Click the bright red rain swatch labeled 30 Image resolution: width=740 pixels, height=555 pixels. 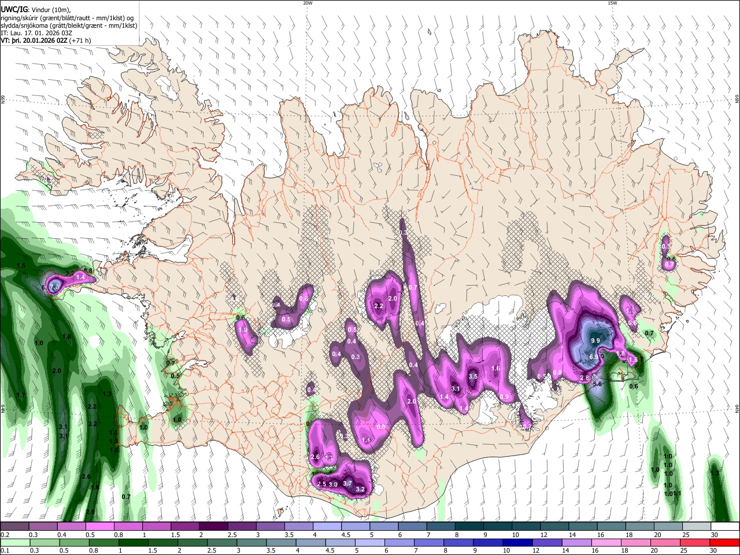point(725,542)
